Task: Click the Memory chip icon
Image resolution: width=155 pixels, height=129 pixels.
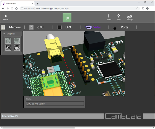Action: point(3,27)
